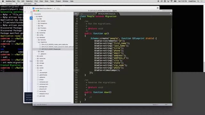This screenshot has height=115, width=205.
Task: Open the artisan file
Action: point(41,80)
